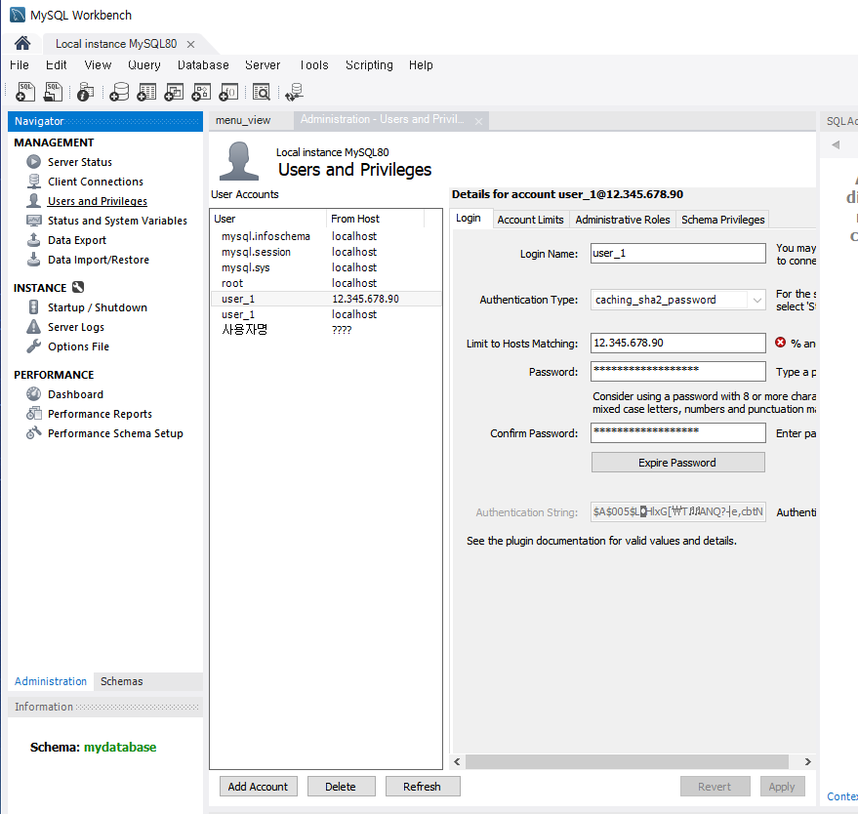Click the Confirm Password input field

(678, 432)
